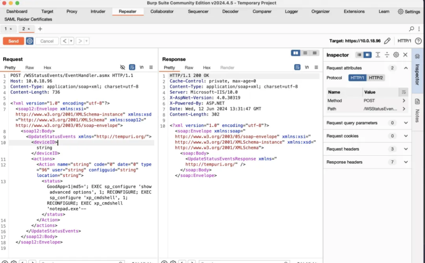The height and width of the screenshot is (263, 425).
Task: Open the response Render tab
Action: [x=227, y=68]
